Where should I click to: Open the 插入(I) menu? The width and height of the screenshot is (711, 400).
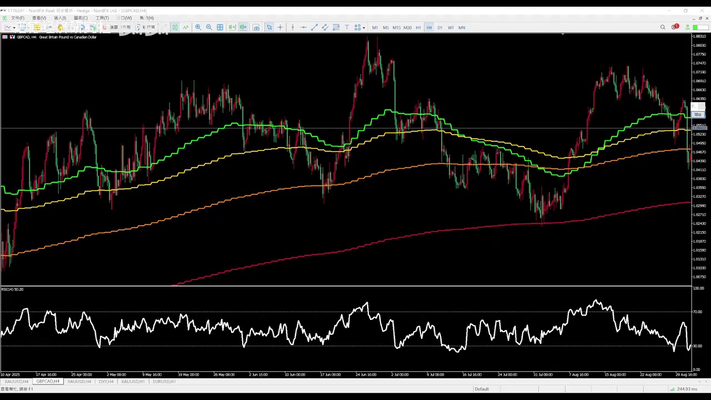click(59, 18)
